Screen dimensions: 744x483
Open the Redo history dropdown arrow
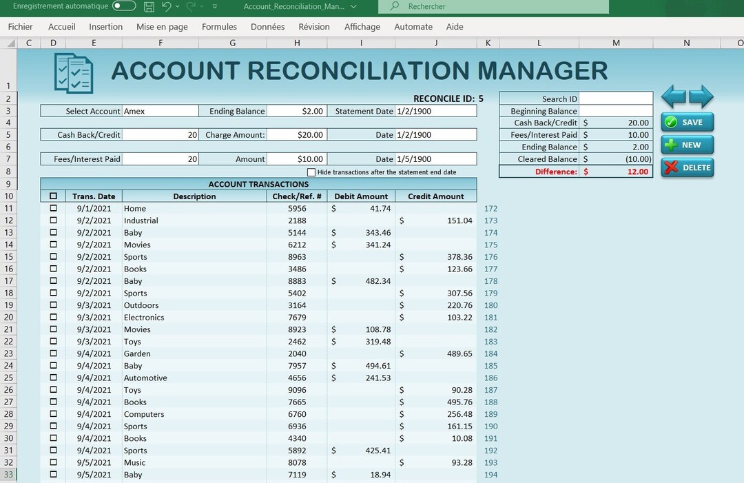(x=202, y=7)
